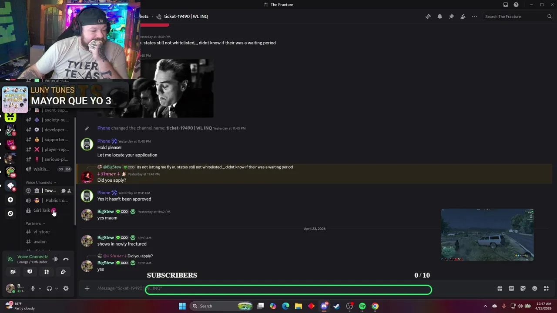Click BigStew username on 'yes maam' message
The width and height of the screenshot is (557, 313).
(105, 212)
